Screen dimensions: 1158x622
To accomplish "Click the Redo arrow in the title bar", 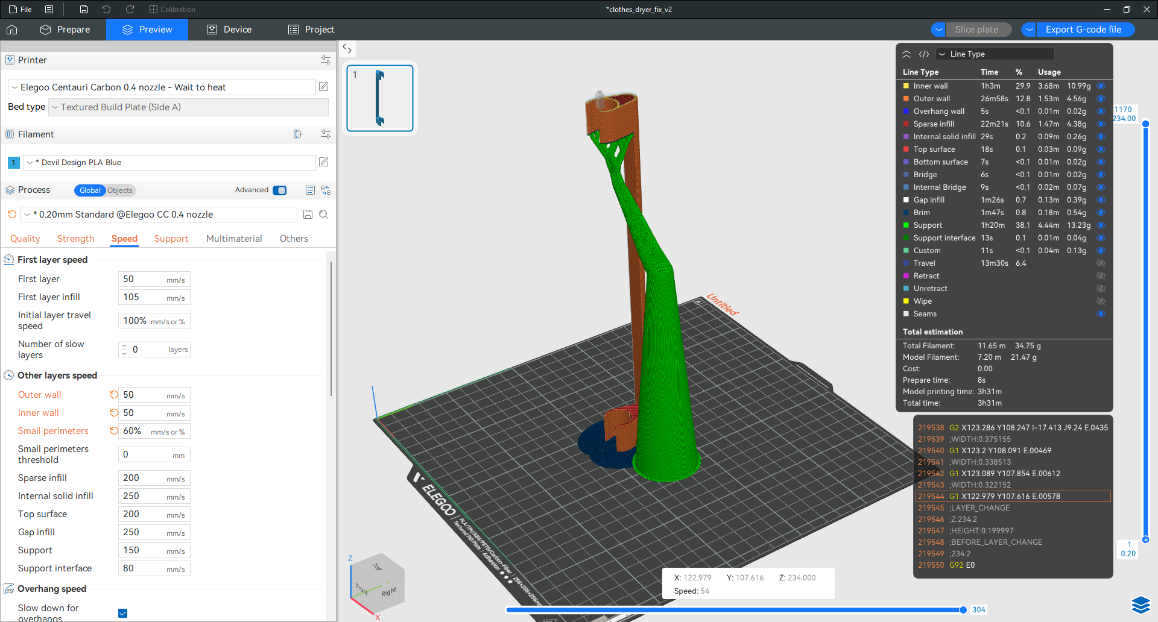I will pos(130,9).
